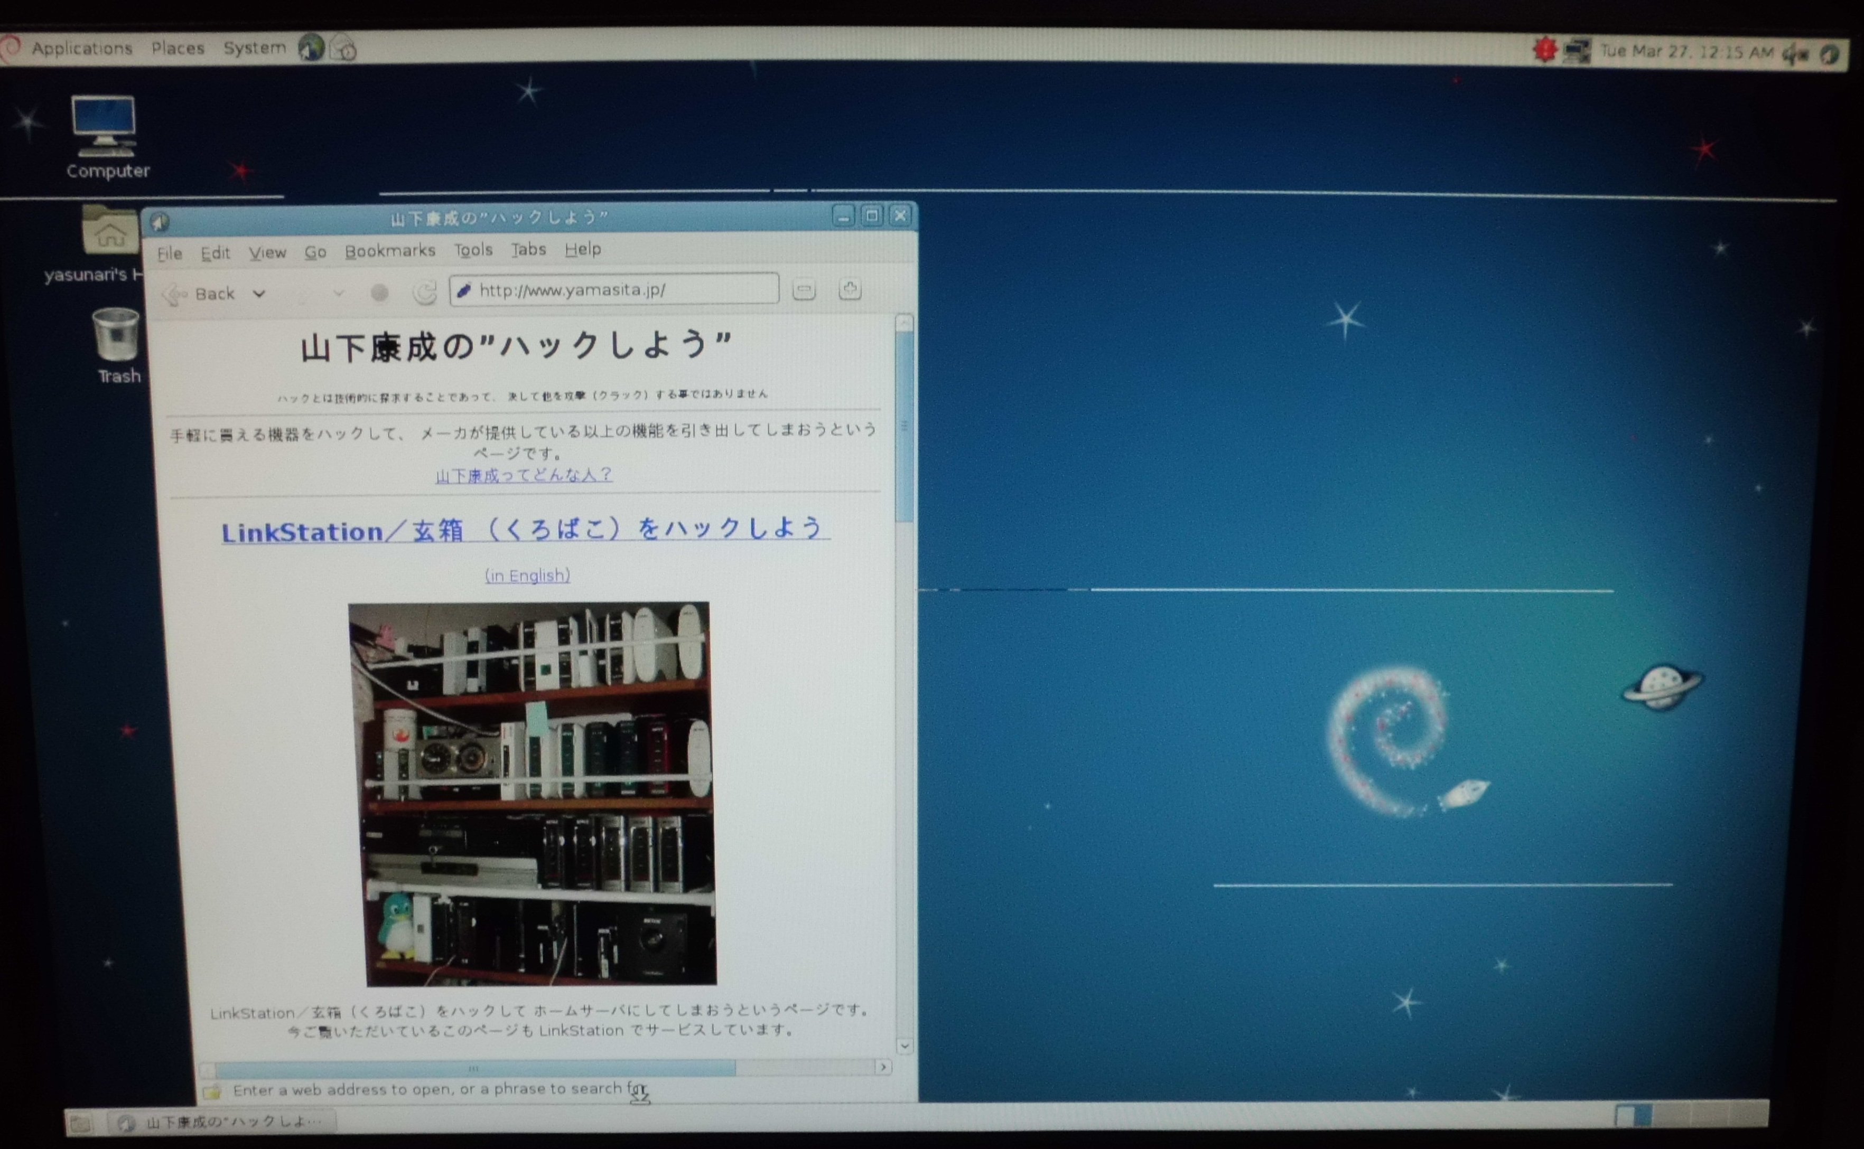Open the Tabs menu in browser

tap(528, 249)
